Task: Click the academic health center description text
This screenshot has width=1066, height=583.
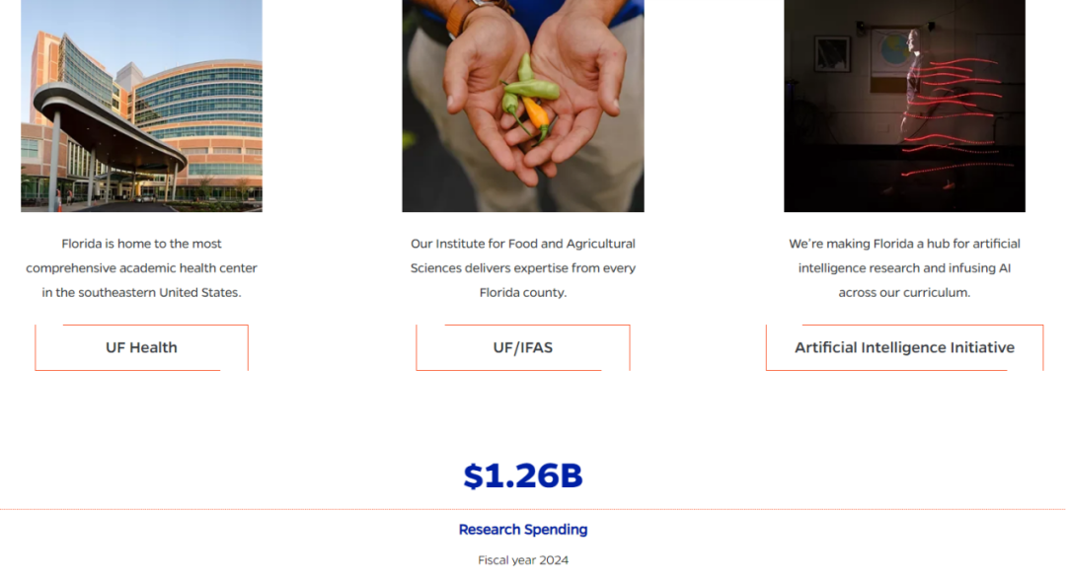Action: [141, 267]
